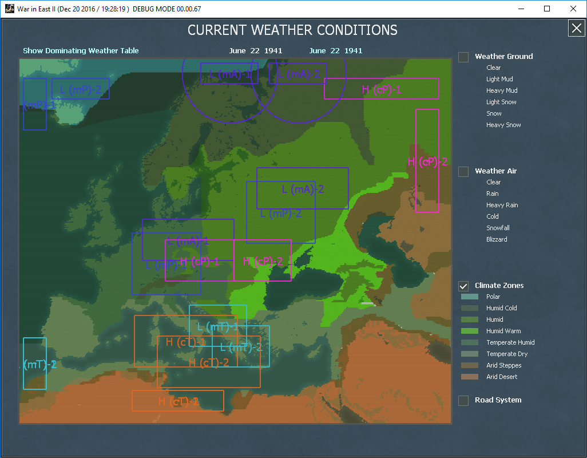Click the L (mP)-2 label near Iceland
The width and height of the screenshot is (587, 458).
(x=81, y=89)
